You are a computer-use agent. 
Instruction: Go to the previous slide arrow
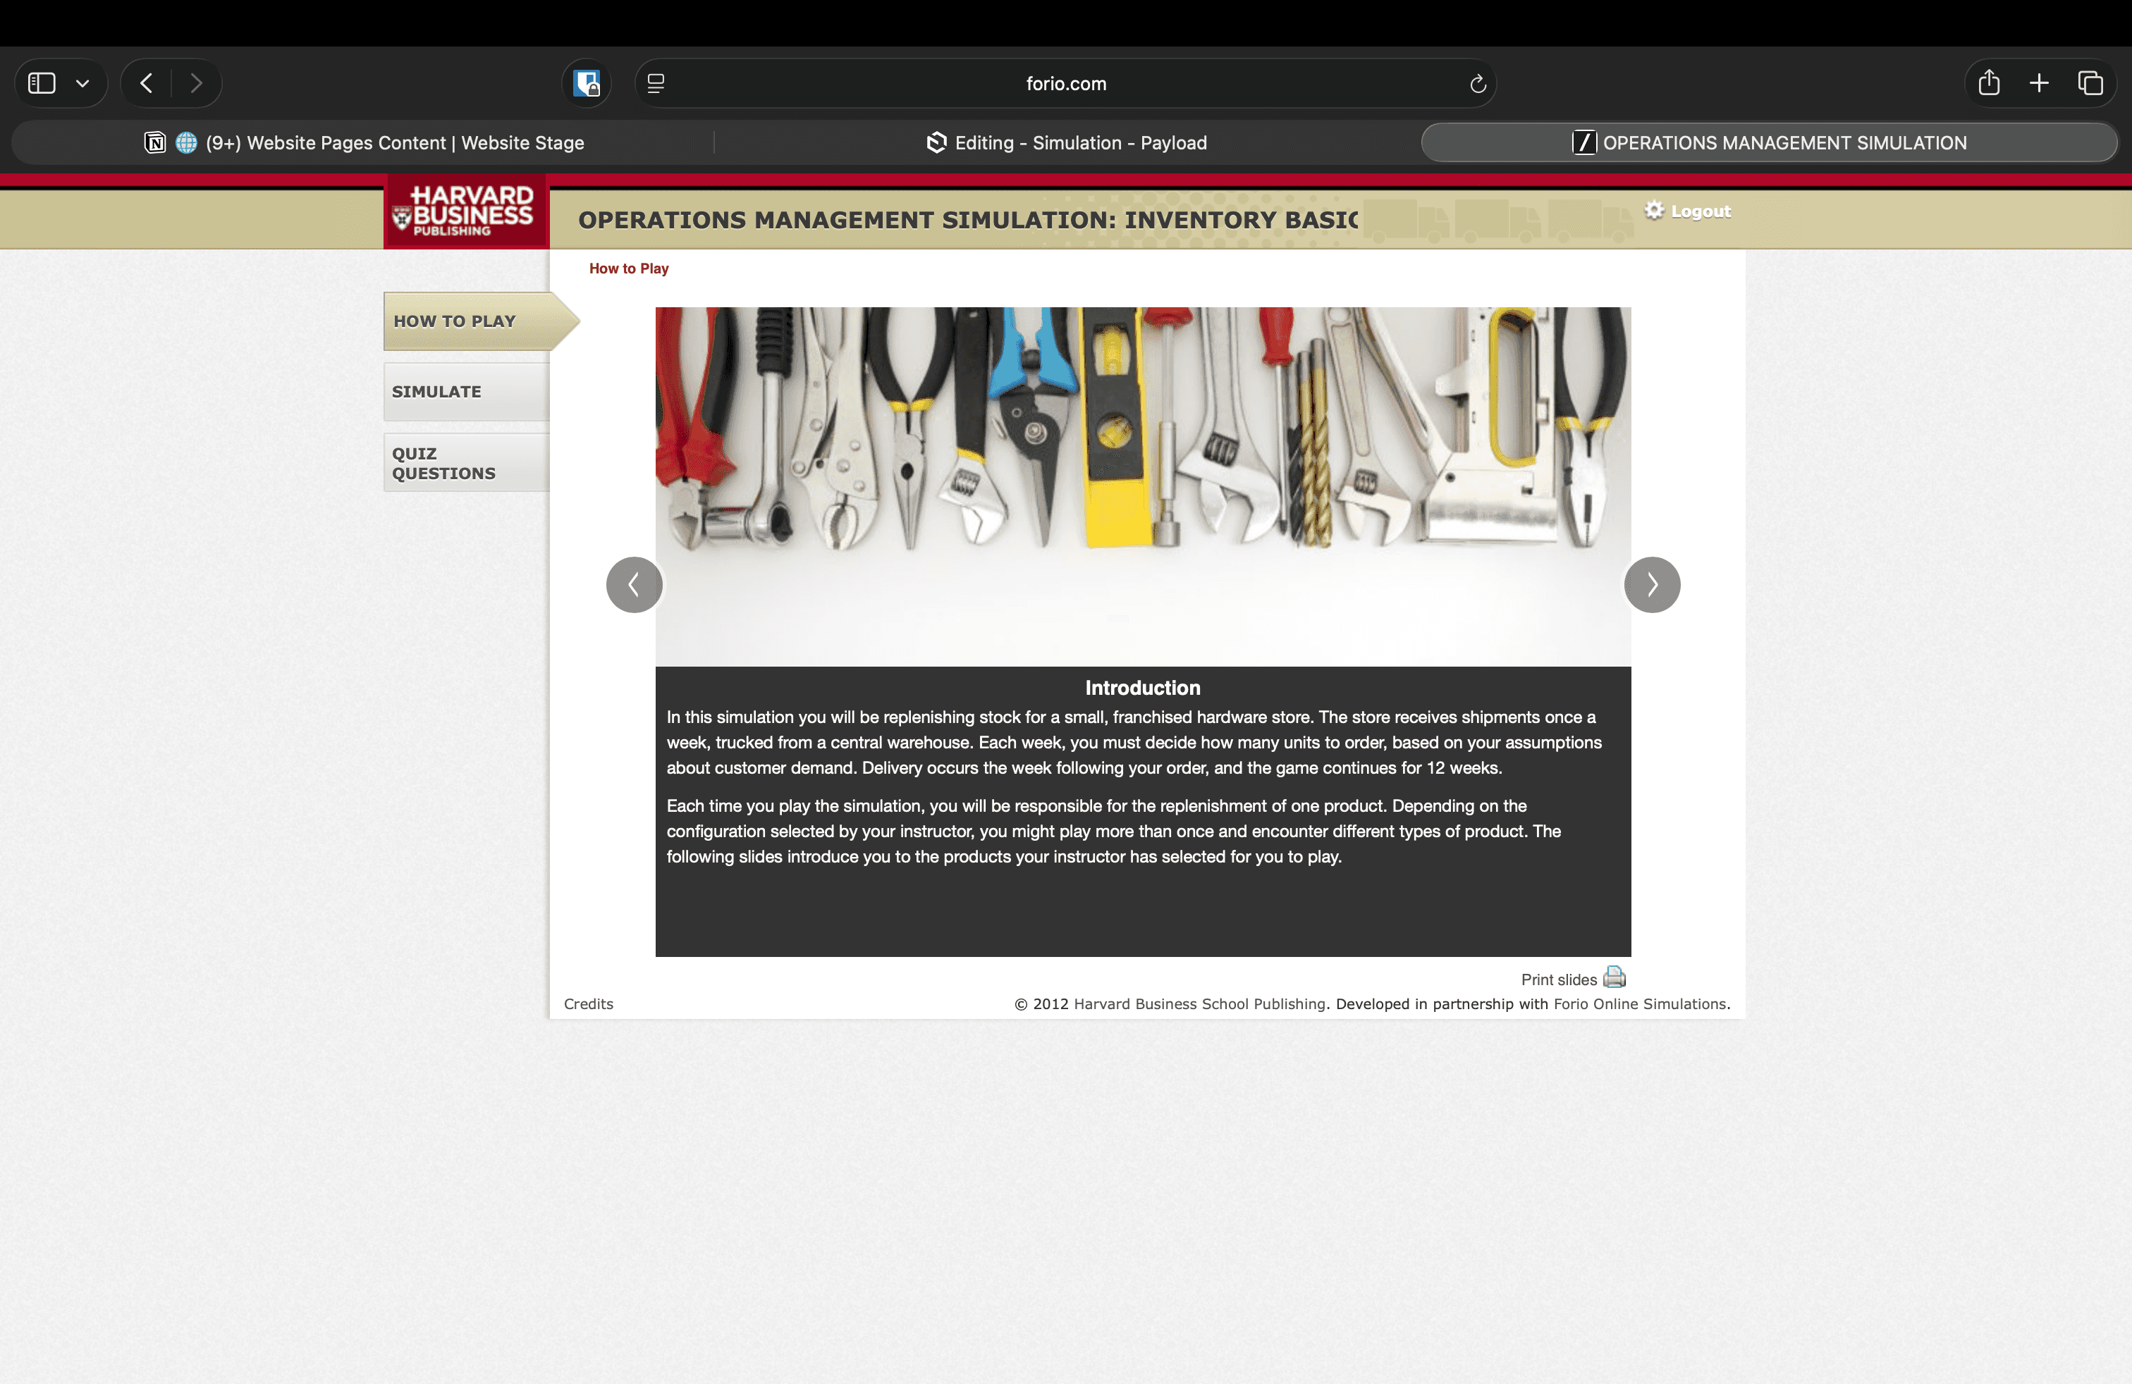[635, 585]
